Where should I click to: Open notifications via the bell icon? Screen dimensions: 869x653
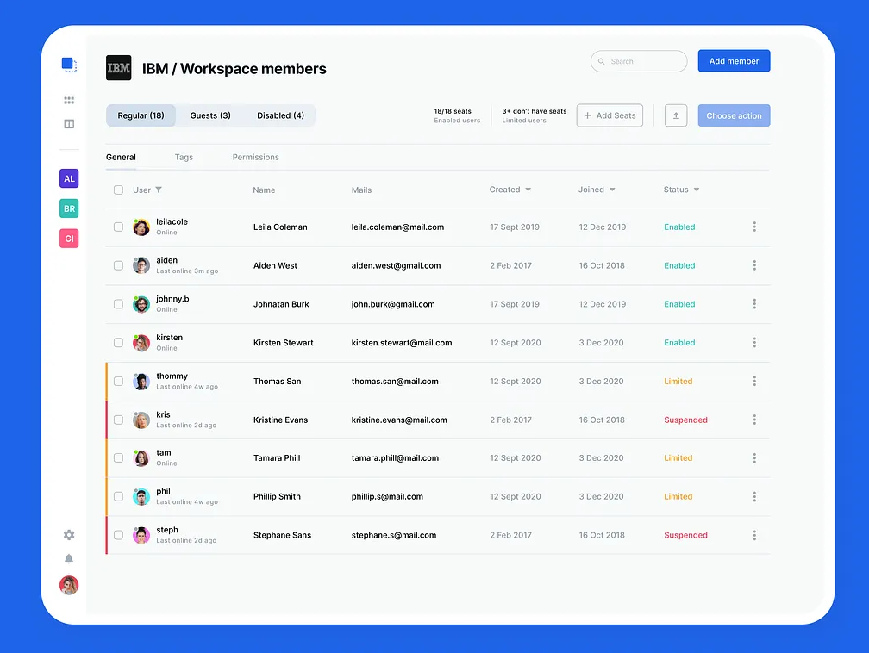coord(69,558)
